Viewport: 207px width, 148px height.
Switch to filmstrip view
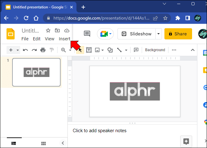(x=14, y=143)
